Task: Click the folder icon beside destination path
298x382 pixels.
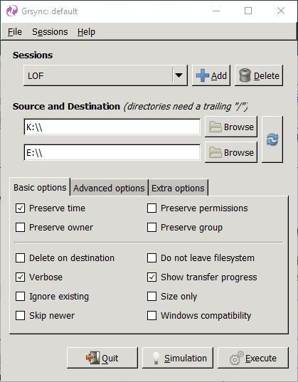Action: click(215, 152)
